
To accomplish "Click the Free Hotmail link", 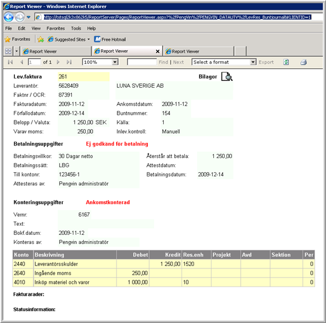I will click(x=110, y=39).
